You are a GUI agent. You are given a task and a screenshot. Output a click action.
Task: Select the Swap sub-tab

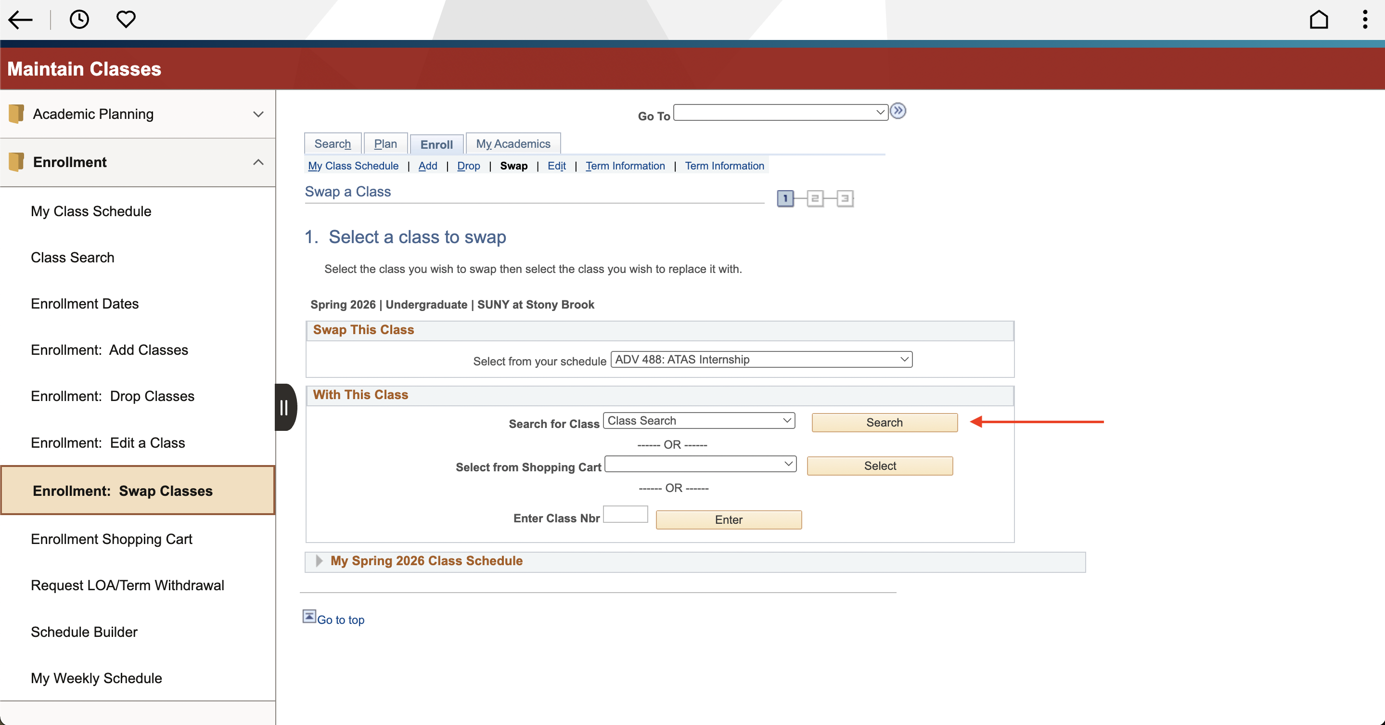[x=513, y=166]
